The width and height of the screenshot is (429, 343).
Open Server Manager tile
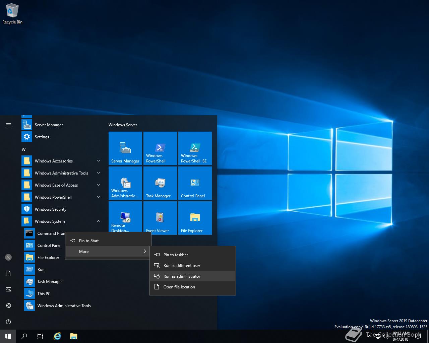point(125,148)
